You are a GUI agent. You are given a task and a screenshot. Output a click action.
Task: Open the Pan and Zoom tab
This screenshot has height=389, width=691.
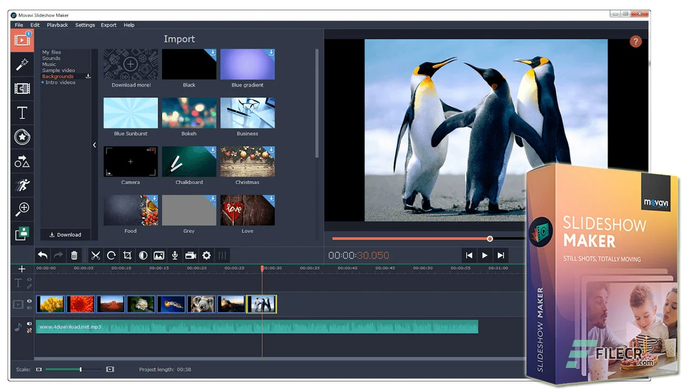point(22,209)
